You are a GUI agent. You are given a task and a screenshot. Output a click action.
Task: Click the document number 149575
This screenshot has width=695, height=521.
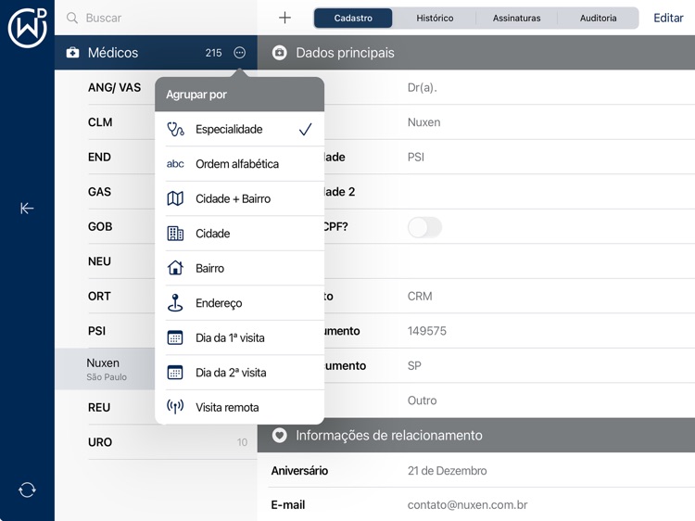coord(427,331)
